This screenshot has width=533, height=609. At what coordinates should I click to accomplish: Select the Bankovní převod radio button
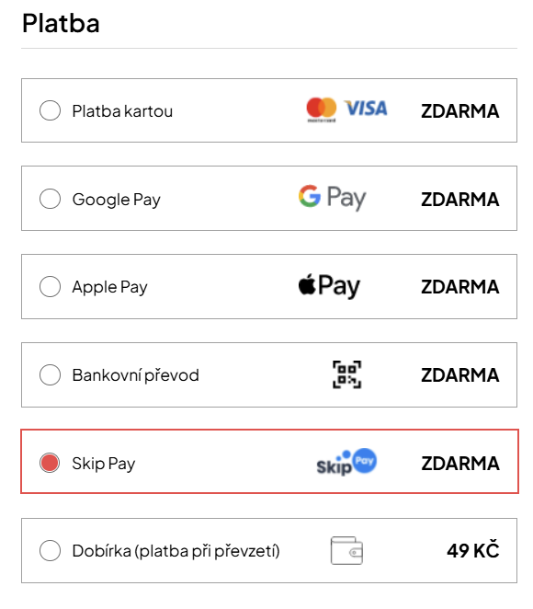[50, 374]
